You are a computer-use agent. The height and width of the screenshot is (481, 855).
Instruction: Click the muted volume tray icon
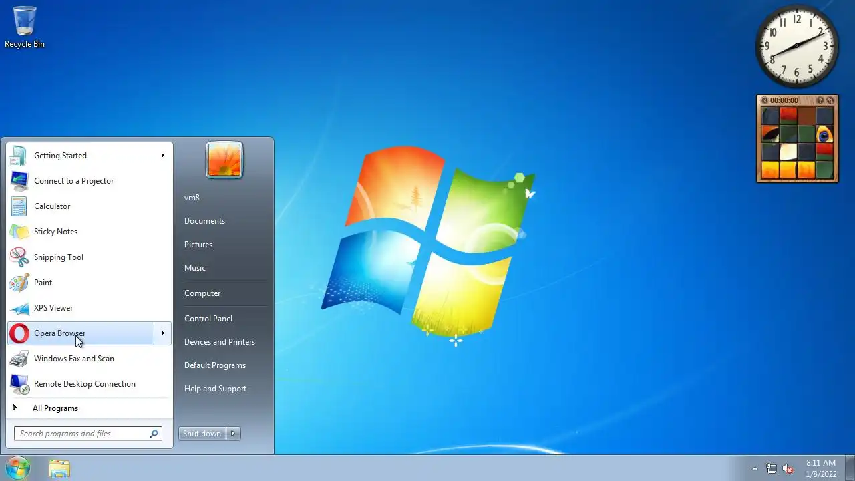click(788, 468)
